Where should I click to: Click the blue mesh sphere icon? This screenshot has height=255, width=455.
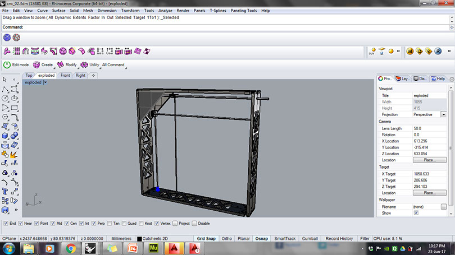click(7, 38)
